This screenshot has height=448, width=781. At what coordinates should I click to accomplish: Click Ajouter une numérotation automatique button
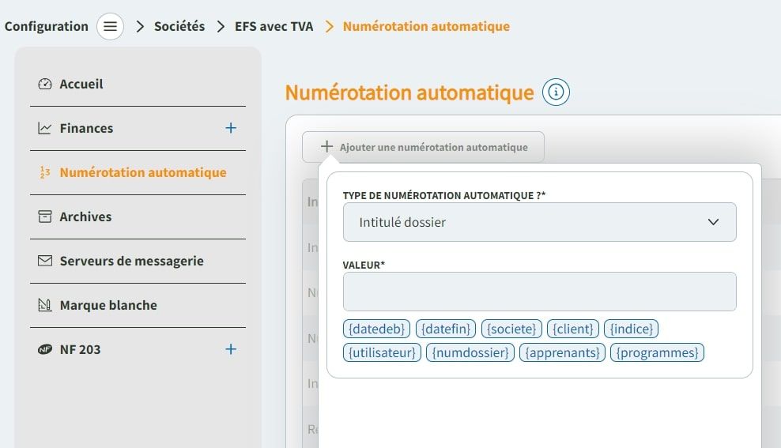(423, 147)
